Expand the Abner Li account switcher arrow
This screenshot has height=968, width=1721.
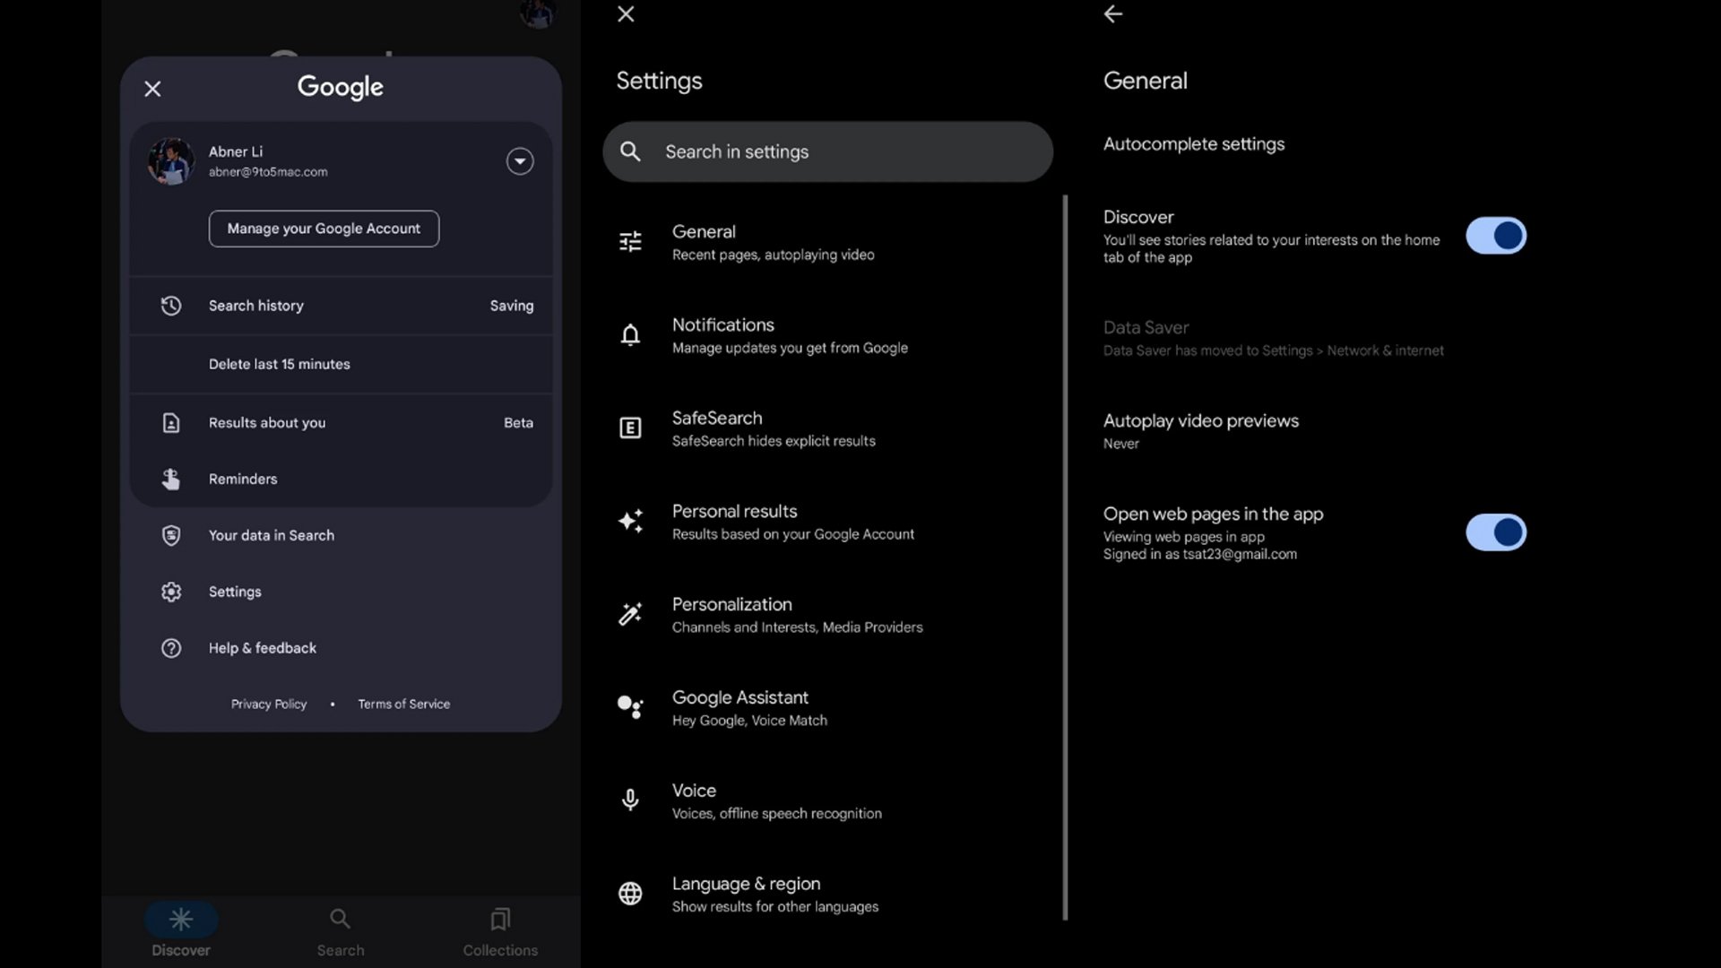tap(520, 161)
